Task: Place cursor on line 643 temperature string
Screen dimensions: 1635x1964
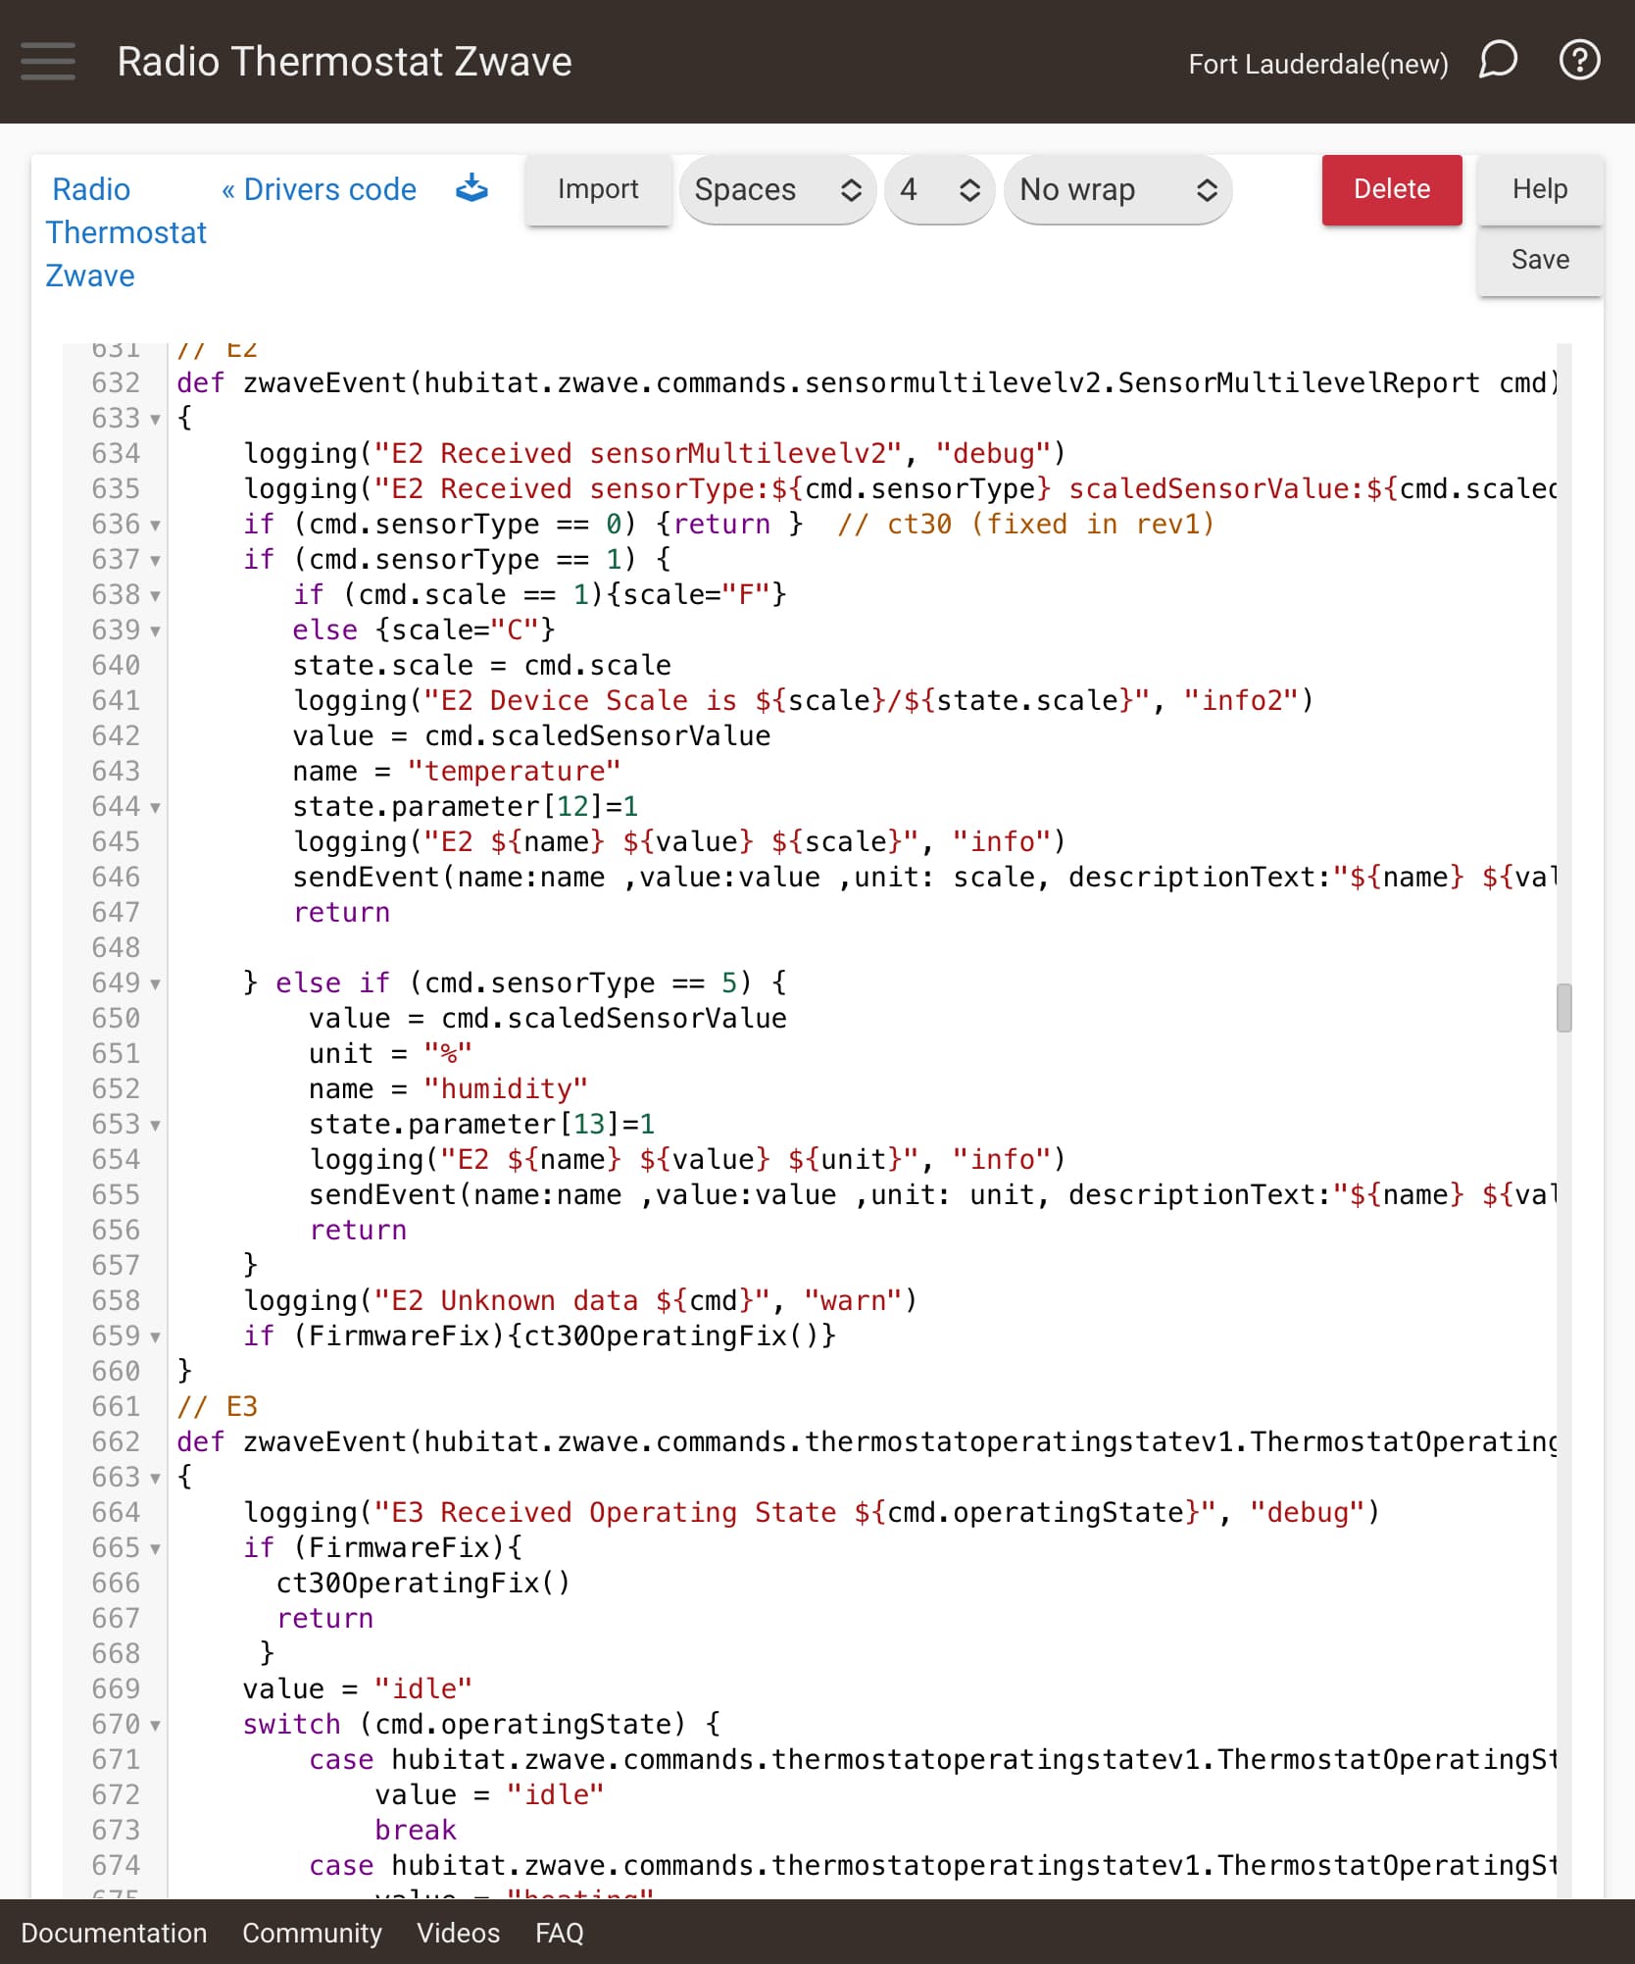Action: (514, 772)
